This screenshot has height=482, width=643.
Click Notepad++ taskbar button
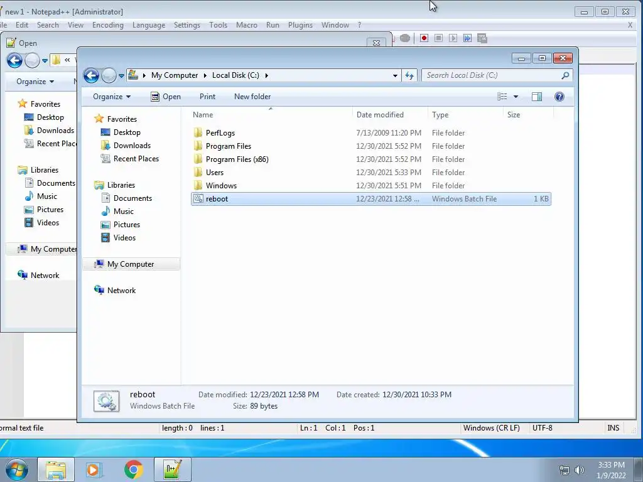point(172,469)
